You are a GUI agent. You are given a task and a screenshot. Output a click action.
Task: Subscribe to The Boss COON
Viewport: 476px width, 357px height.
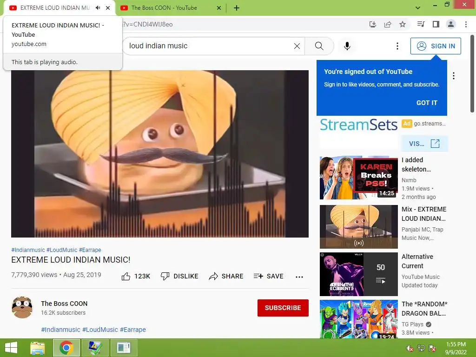283,308
